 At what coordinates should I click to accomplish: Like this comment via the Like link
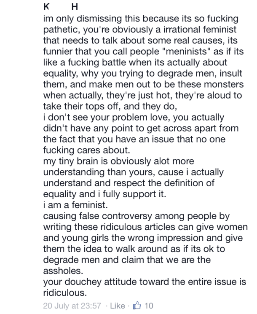click(x=118, y=306)
